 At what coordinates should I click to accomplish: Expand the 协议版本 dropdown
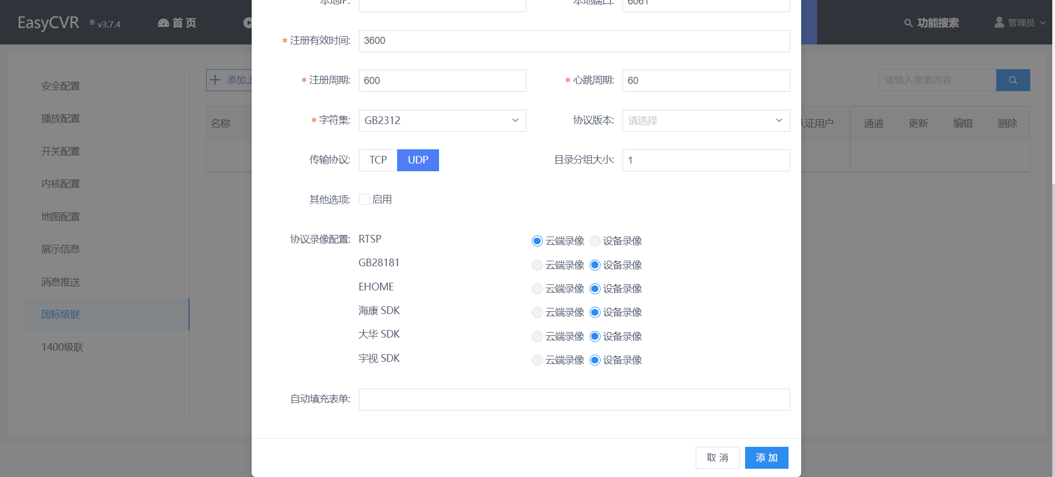pyautogui.click(x=706, y=121)
